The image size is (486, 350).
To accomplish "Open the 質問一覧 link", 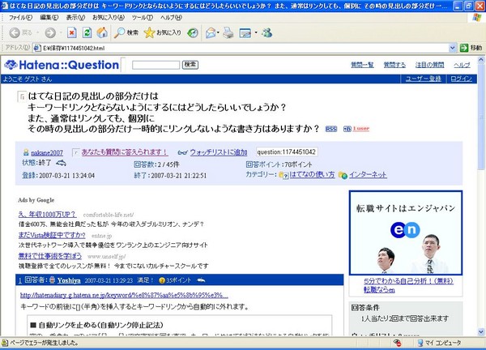I will point(362,65).
